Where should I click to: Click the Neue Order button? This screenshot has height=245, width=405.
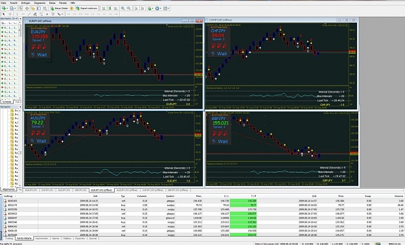(x=60, y=8)
